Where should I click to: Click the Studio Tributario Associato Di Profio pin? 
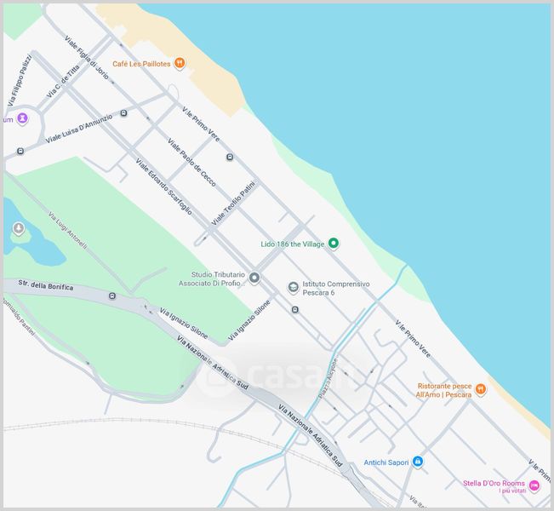click(x=254, y=278)
